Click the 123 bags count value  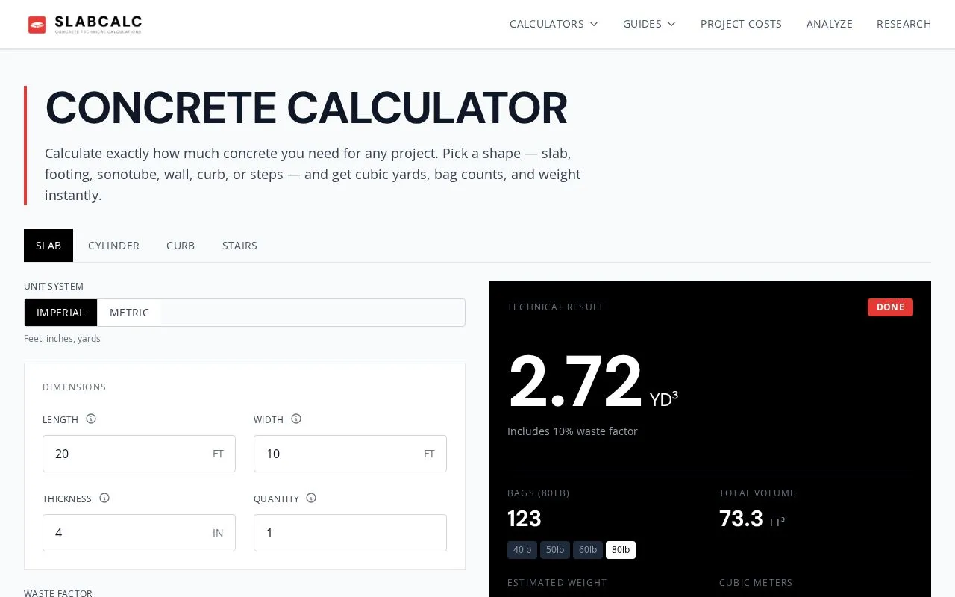525,519
